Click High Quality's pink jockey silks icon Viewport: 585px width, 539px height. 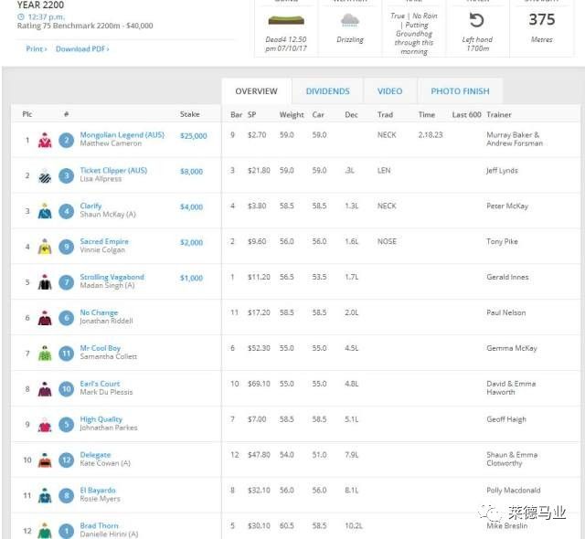[x=44, y=425]
